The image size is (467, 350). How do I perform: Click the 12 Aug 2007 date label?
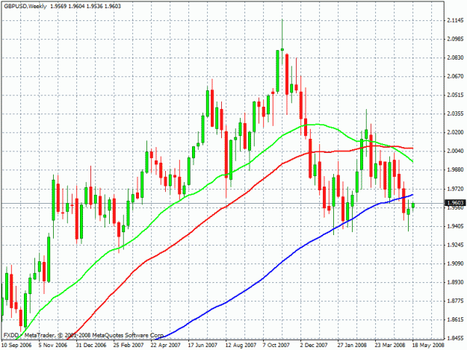point(241,345)
